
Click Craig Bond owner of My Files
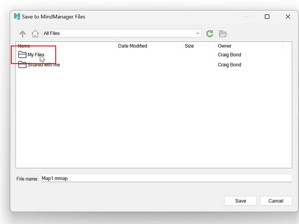coord(229,55)
